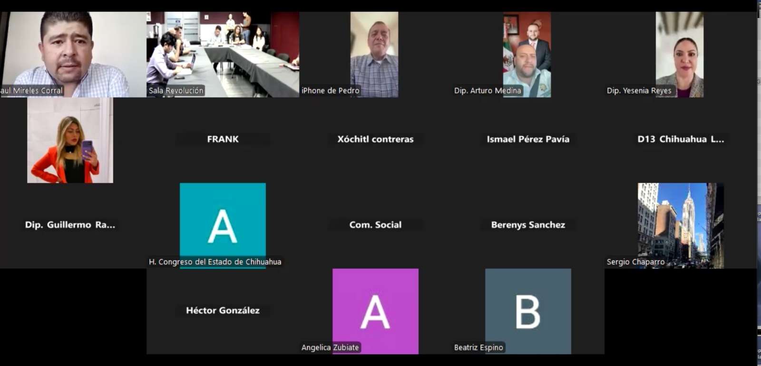Click the purple A avatar of Angelica Zubiate

coord(375,311)
